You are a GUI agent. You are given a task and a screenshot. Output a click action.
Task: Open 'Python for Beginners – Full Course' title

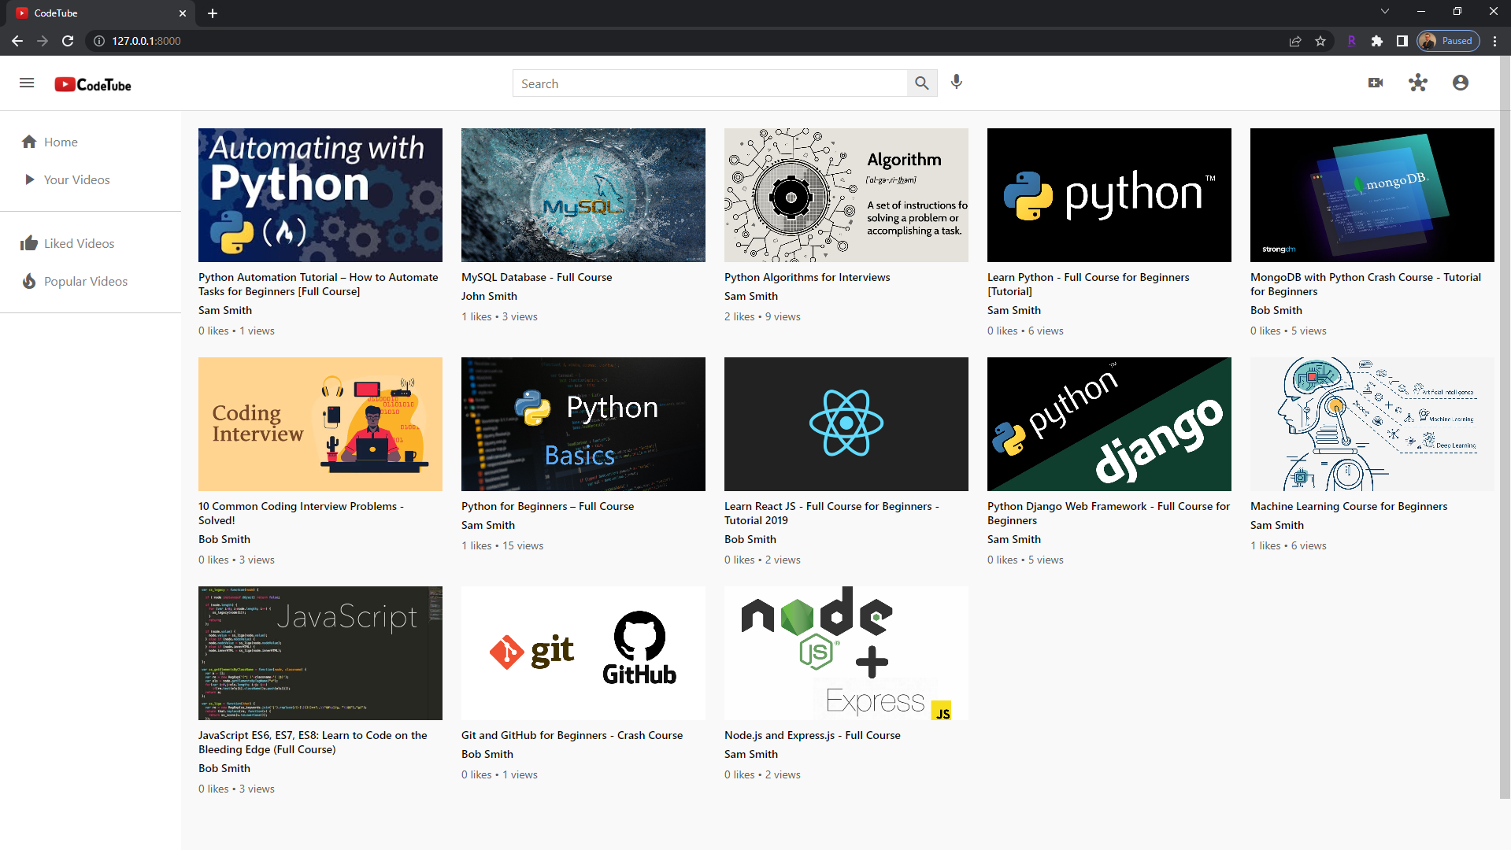coord(547,506)
